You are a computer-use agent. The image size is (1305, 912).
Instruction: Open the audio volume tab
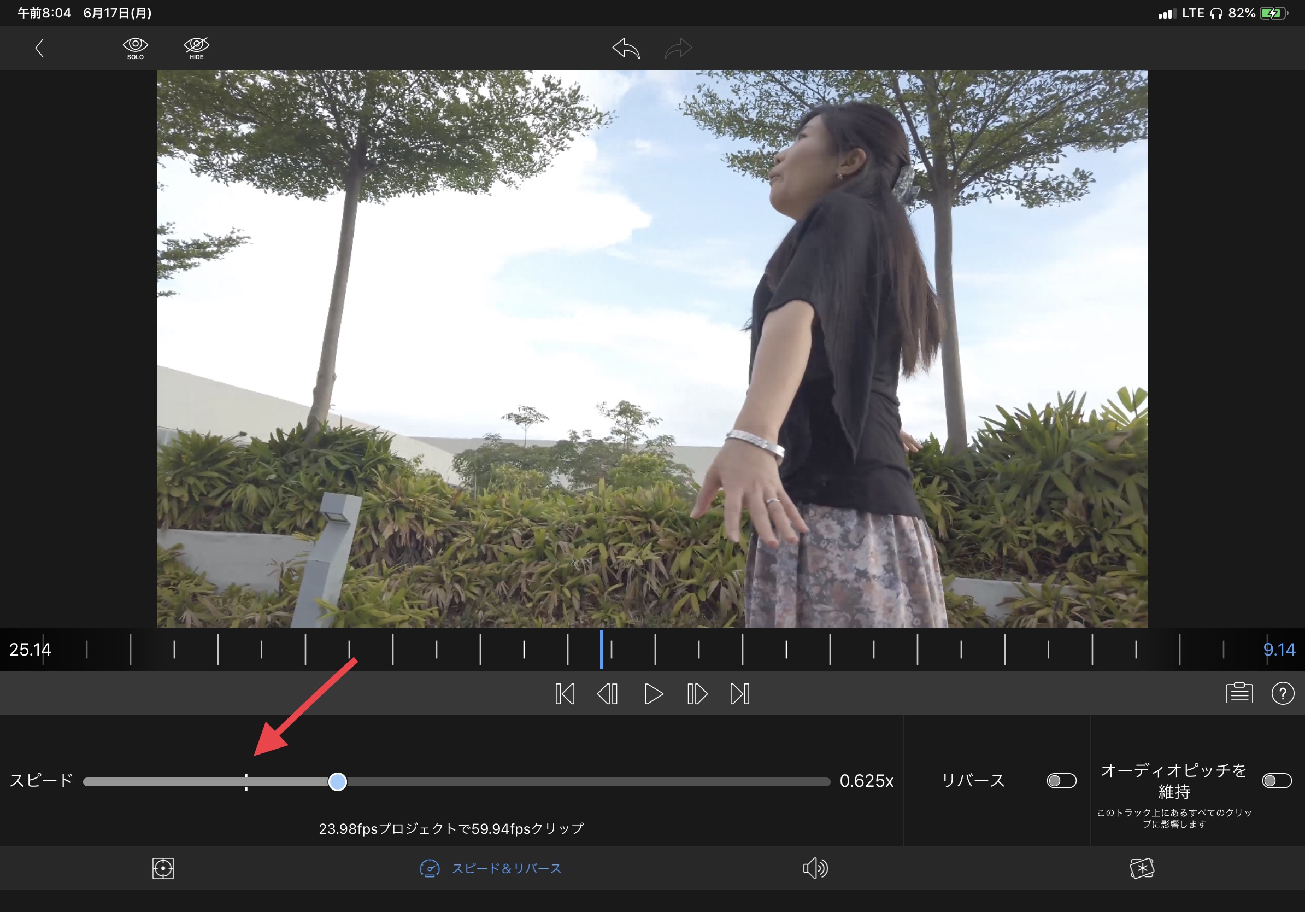click(x=815, y=868)
